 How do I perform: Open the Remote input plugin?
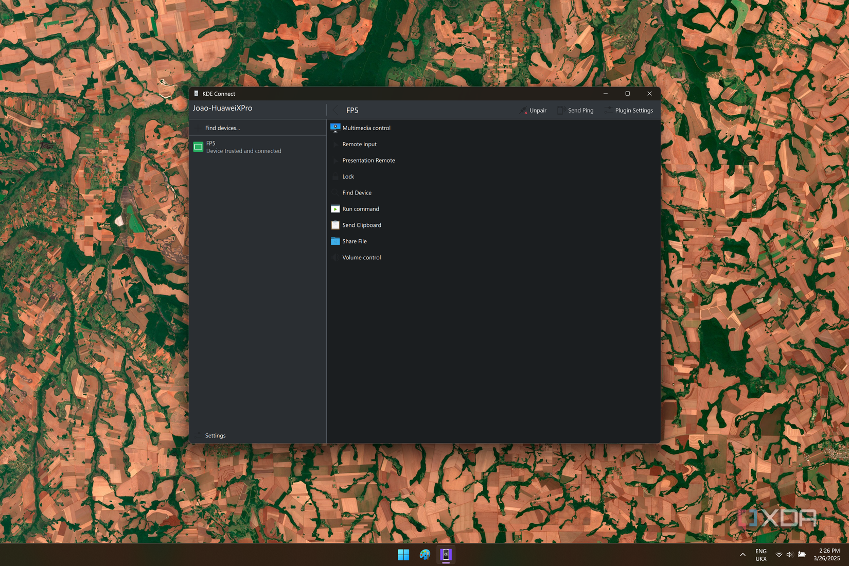coord(493,144)
